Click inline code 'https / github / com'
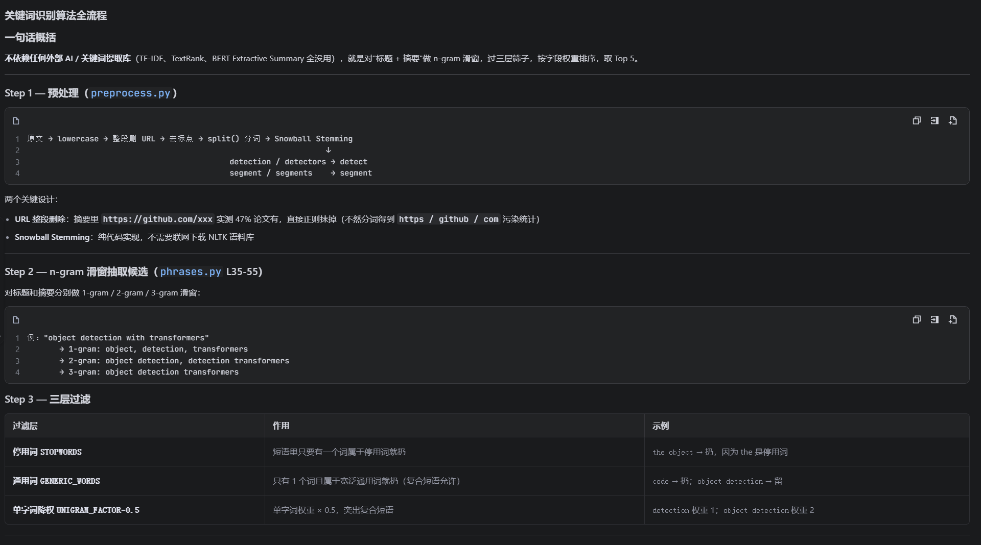 pyautogui.click(x=449, y=219)
